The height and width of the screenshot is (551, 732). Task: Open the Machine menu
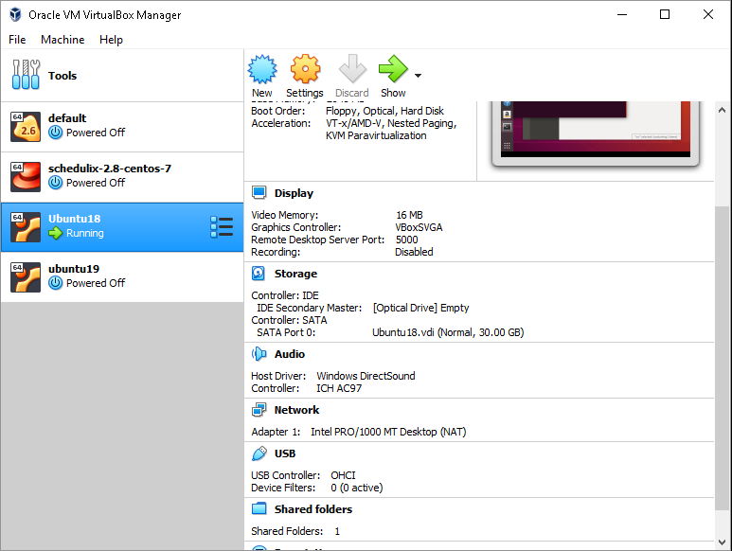(62, 40)
